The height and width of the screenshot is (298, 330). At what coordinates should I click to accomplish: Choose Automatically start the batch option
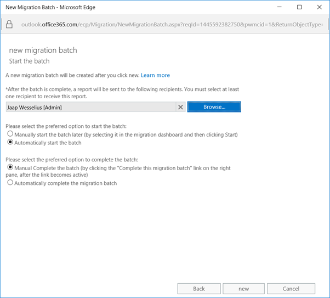[9, 143]
